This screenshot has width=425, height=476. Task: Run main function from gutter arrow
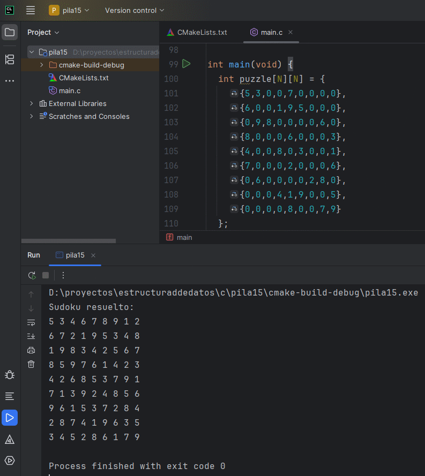click(x=186, y=64)
